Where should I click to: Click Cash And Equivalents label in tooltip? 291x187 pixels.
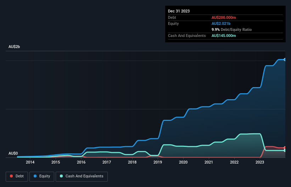pos(187,36)
